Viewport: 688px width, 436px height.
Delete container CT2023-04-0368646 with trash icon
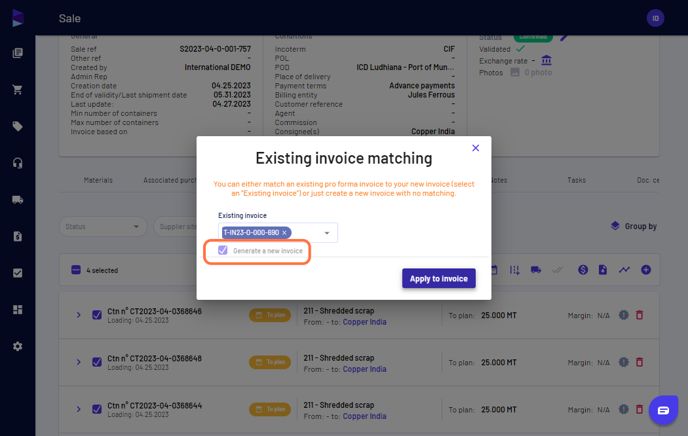pos(640,315)
